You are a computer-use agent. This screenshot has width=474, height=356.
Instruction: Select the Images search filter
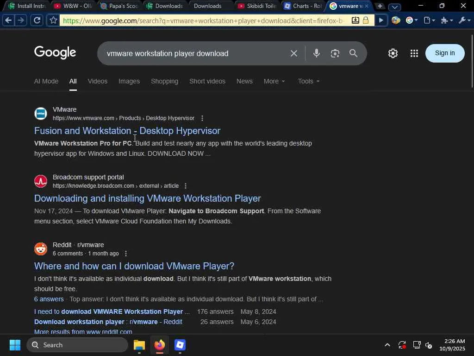coord(129,81)
